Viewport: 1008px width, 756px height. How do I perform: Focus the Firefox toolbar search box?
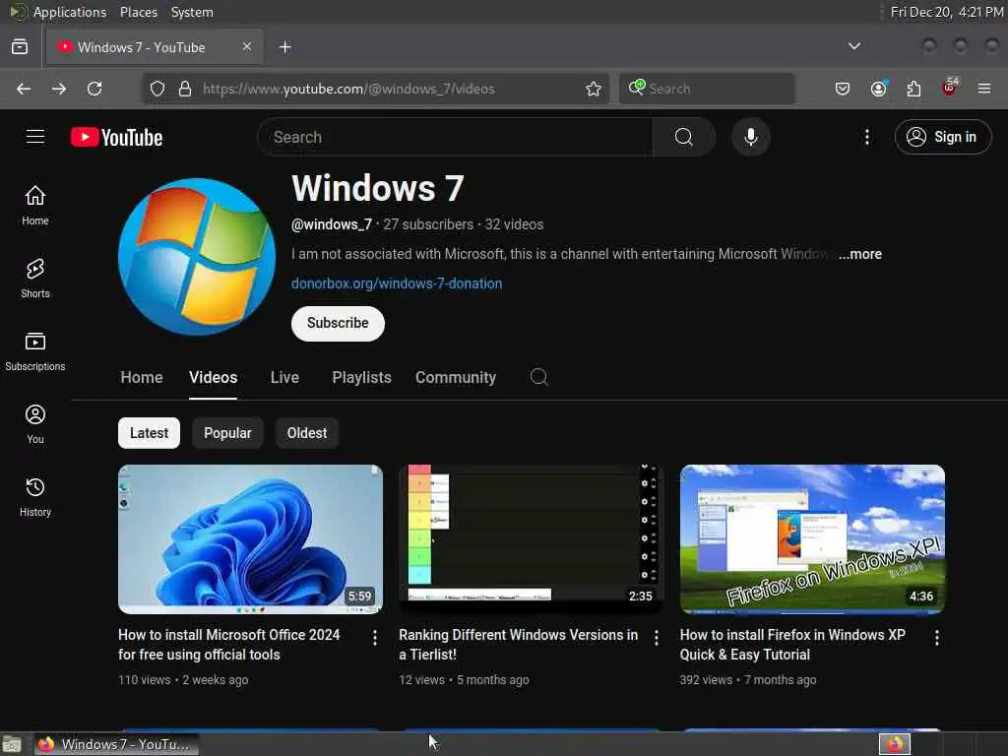[707, 89]
